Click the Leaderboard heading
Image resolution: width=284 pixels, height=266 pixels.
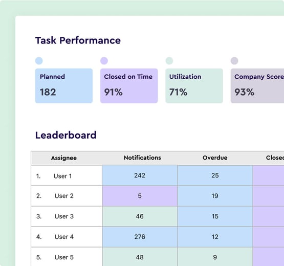65,135
